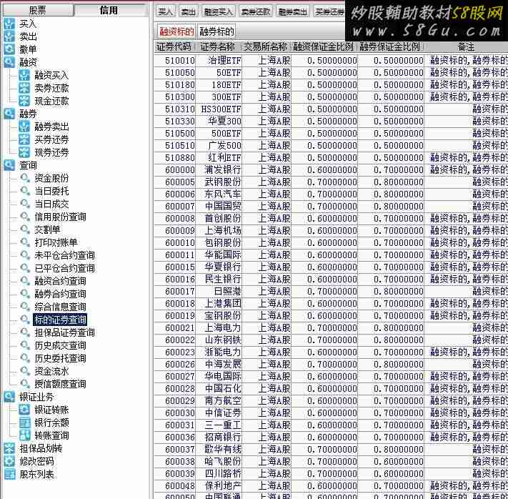
Task: Open 修改密码 via gear icon
Action: click(9, 461)
